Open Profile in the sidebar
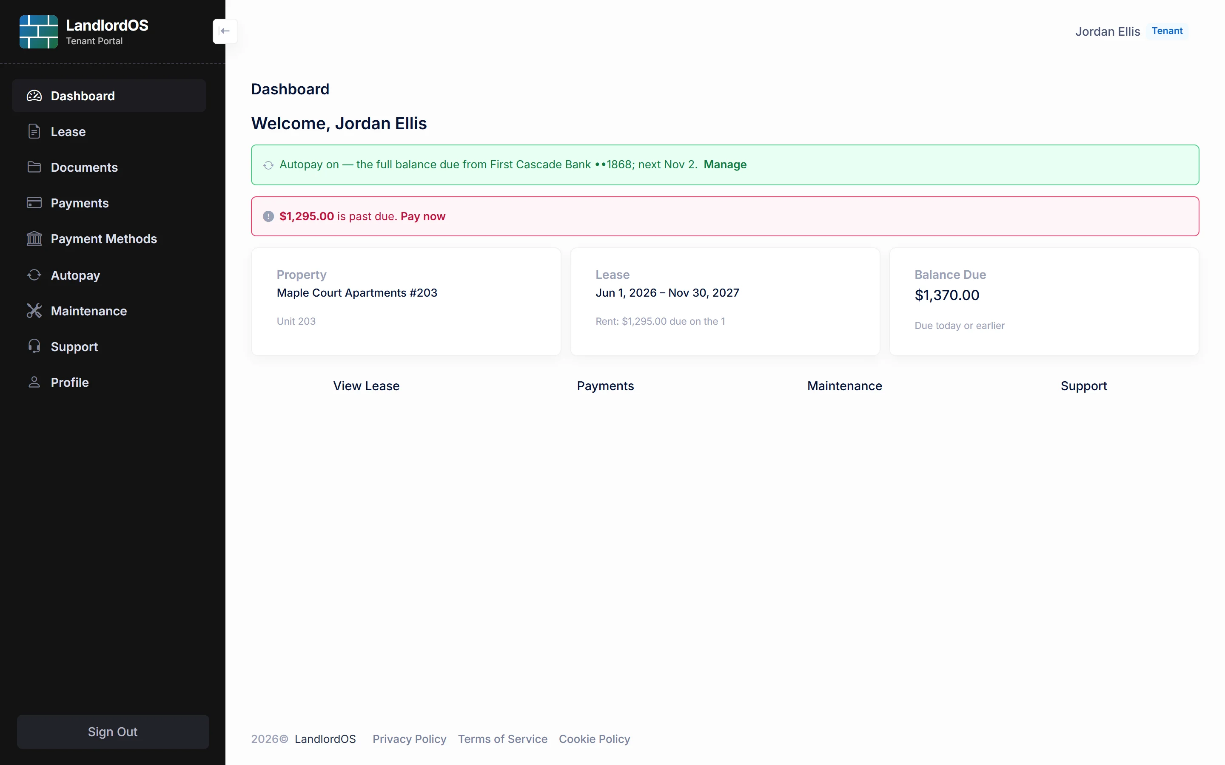 [109, 382]
